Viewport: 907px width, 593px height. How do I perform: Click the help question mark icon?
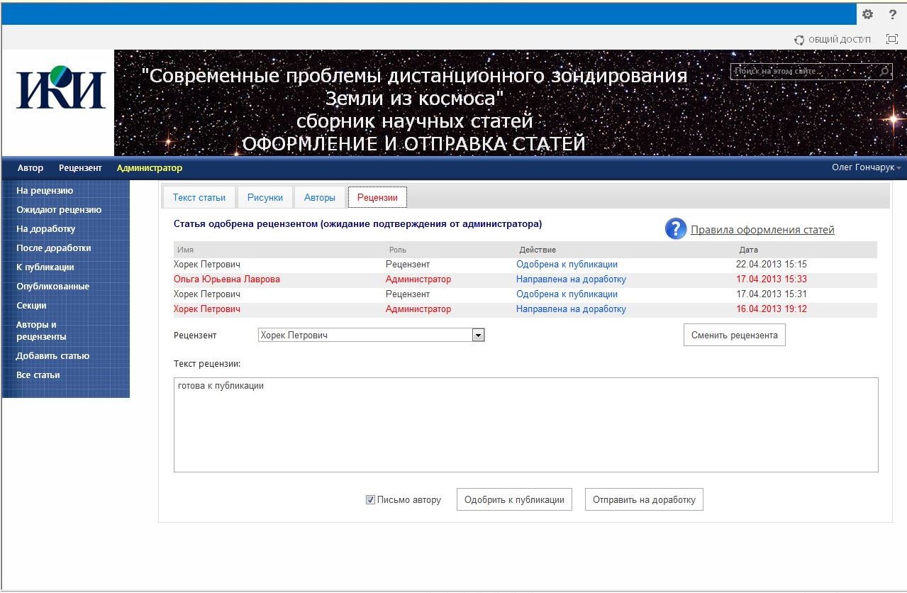click(893, 14)
